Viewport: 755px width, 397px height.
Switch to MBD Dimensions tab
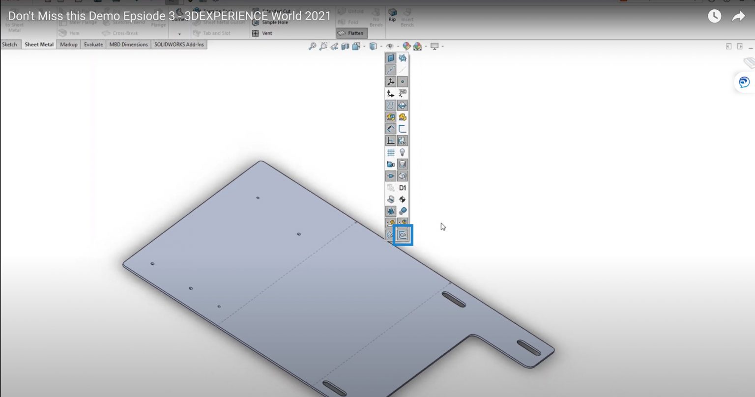(128, 44)
